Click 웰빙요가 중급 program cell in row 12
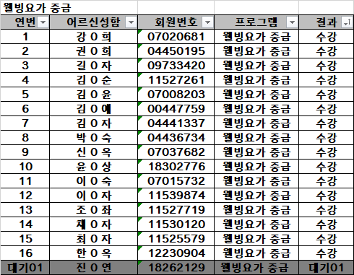The image size is (354, 275). (x=256, y=196)
